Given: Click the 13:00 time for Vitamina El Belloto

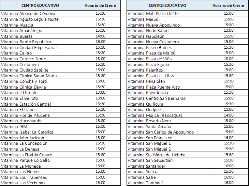Looking at the screenshot, I should 100,98.
